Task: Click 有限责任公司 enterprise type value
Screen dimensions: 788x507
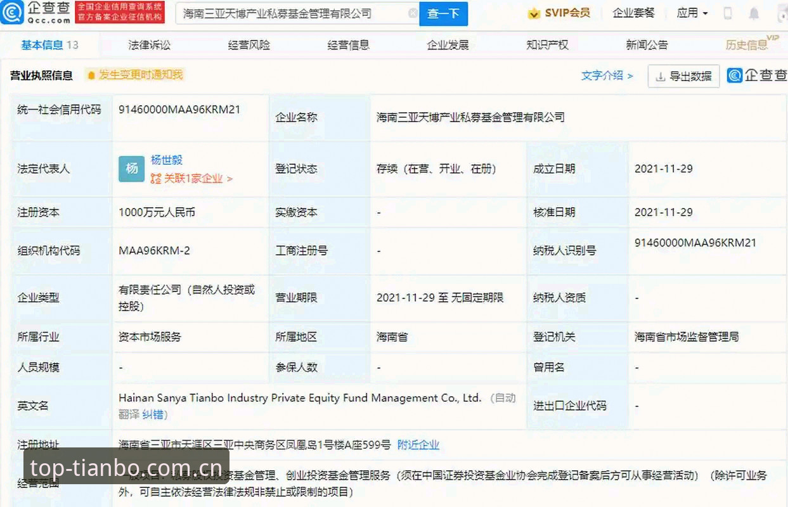Action: point(186,298)
